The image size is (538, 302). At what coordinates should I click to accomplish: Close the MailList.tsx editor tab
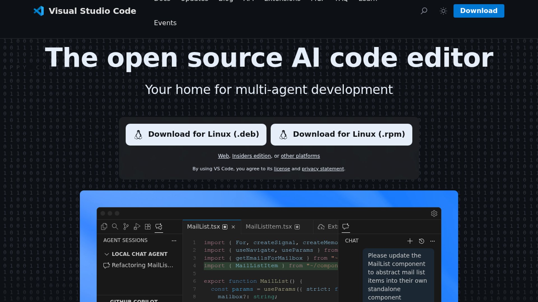tap(233, 227)
